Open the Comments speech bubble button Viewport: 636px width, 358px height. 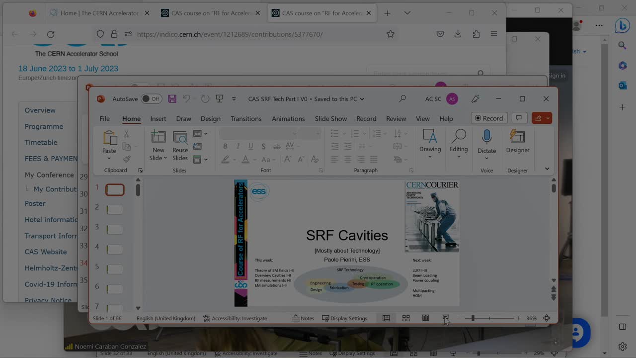518,118
